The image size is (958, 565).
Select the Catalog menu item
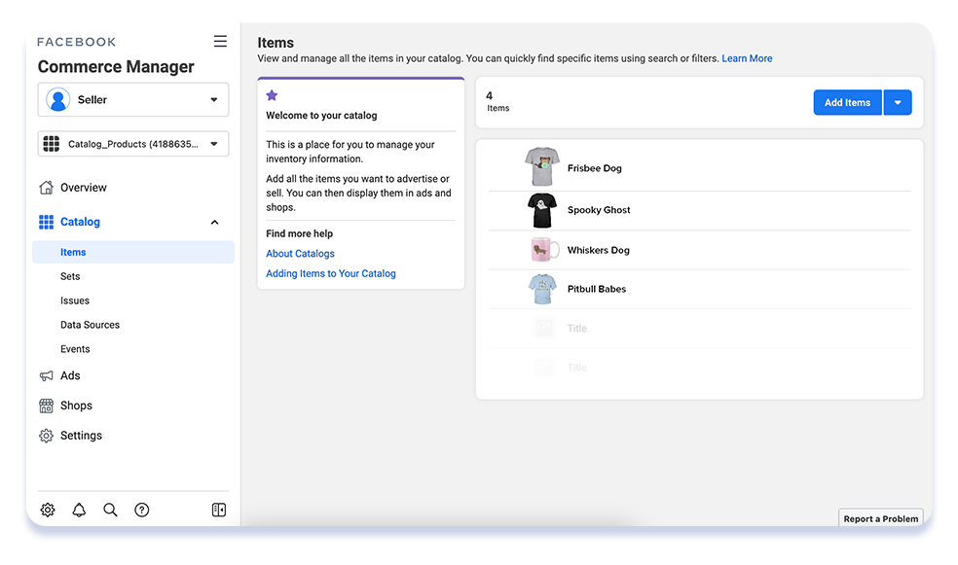[80, 222]
